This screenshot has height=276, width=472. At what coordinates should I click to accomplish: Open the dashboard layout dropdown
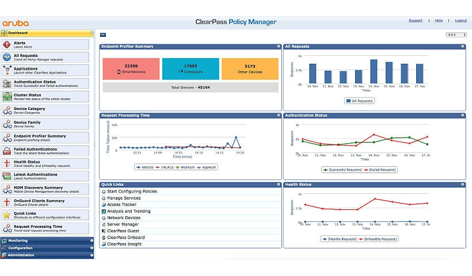pos(456,35)
